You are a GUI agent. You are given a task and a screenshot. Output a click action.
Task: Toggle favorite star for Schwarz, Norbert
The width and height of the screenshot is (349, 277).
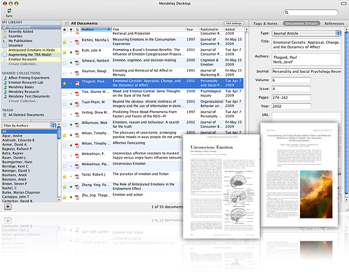(x=64, y=63)
